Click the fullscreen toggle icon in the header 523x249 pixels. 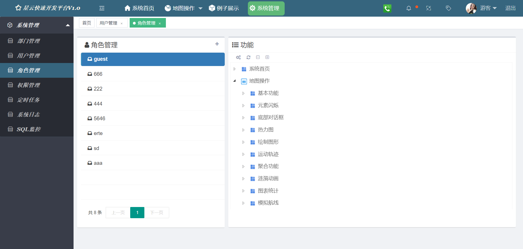pyautogui.click(x=428, y=8)
